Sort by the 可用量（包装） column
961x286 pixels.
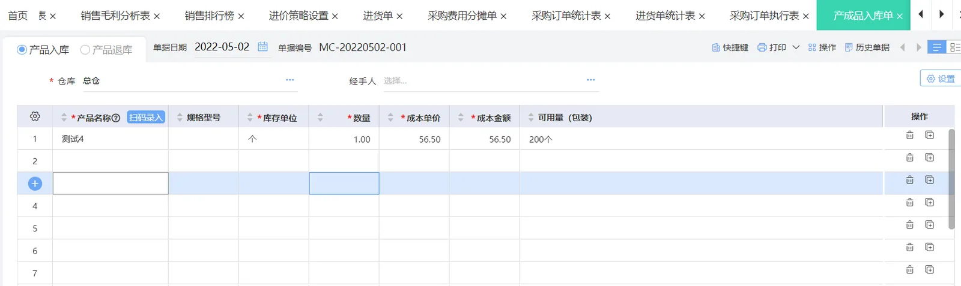[531, 118]
